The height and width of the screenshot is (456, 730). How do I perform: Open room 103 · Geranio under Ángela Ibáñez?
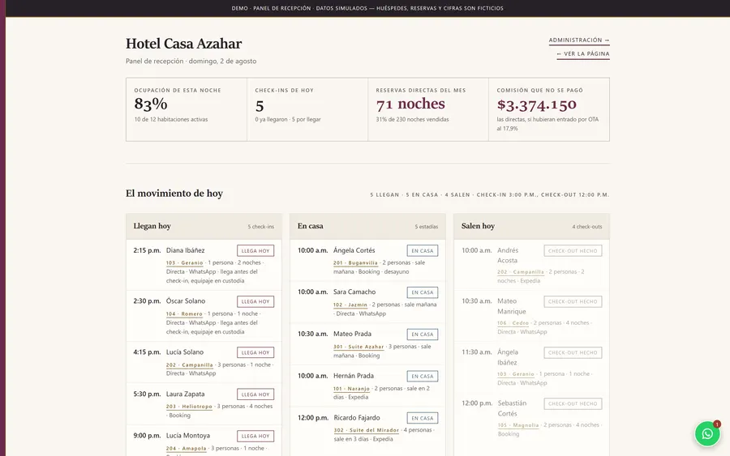click(x=516, y=374)
